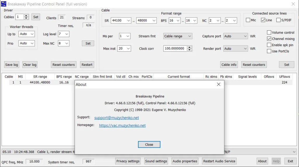Viewport: 299px width, 167px height.
Task: Open the minimum NC dropdown
Action: point(215,21)
